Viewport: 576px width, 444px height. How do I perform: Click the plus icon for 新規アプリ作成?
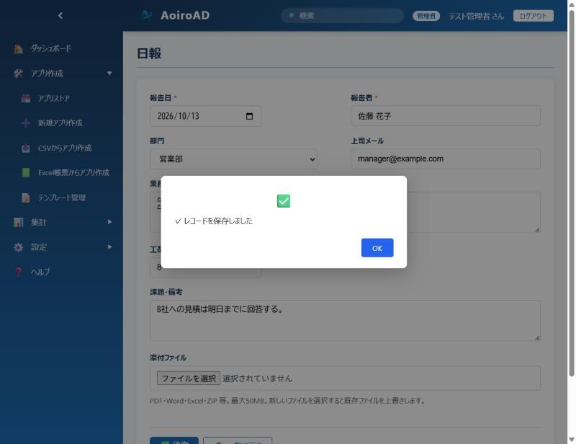pos(26,123)
